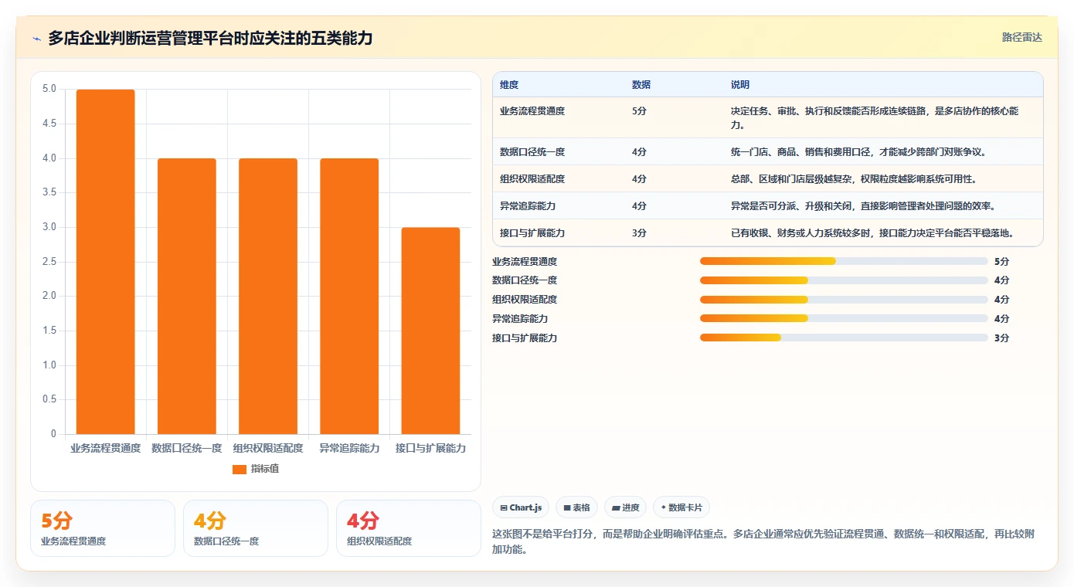Image resolution: width=1074 pixels, height=587 pixels.
Task: Click the 异常追踪能力 progress bar
Action: pyautogui.click(x=844, y=318)
